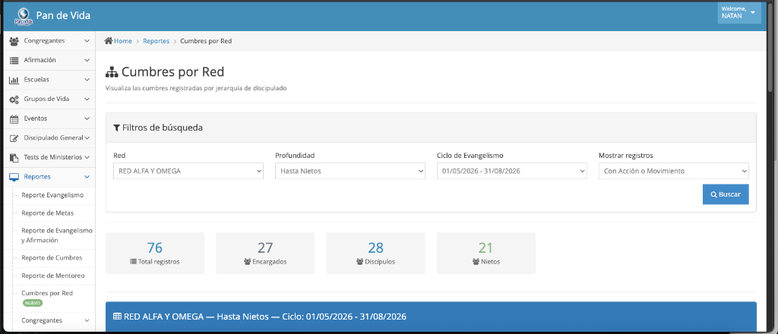The image size is (778, 334).
Task: Click Cumbres por Red breadcrumb text
Action: [206, 41]
